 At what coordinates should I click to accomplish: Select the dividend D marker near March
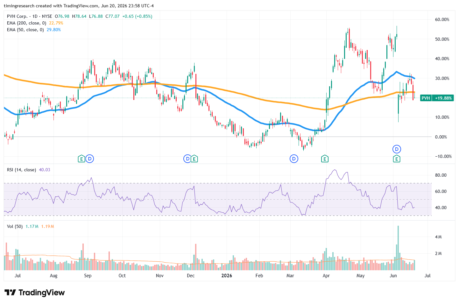click(x=294, y=159)
